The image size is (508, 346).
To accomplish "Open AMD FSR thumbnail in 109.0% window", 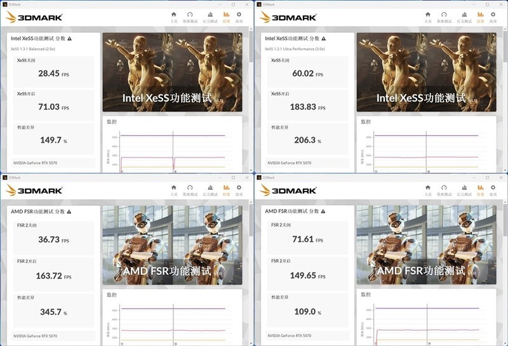I will click(426, 245).
